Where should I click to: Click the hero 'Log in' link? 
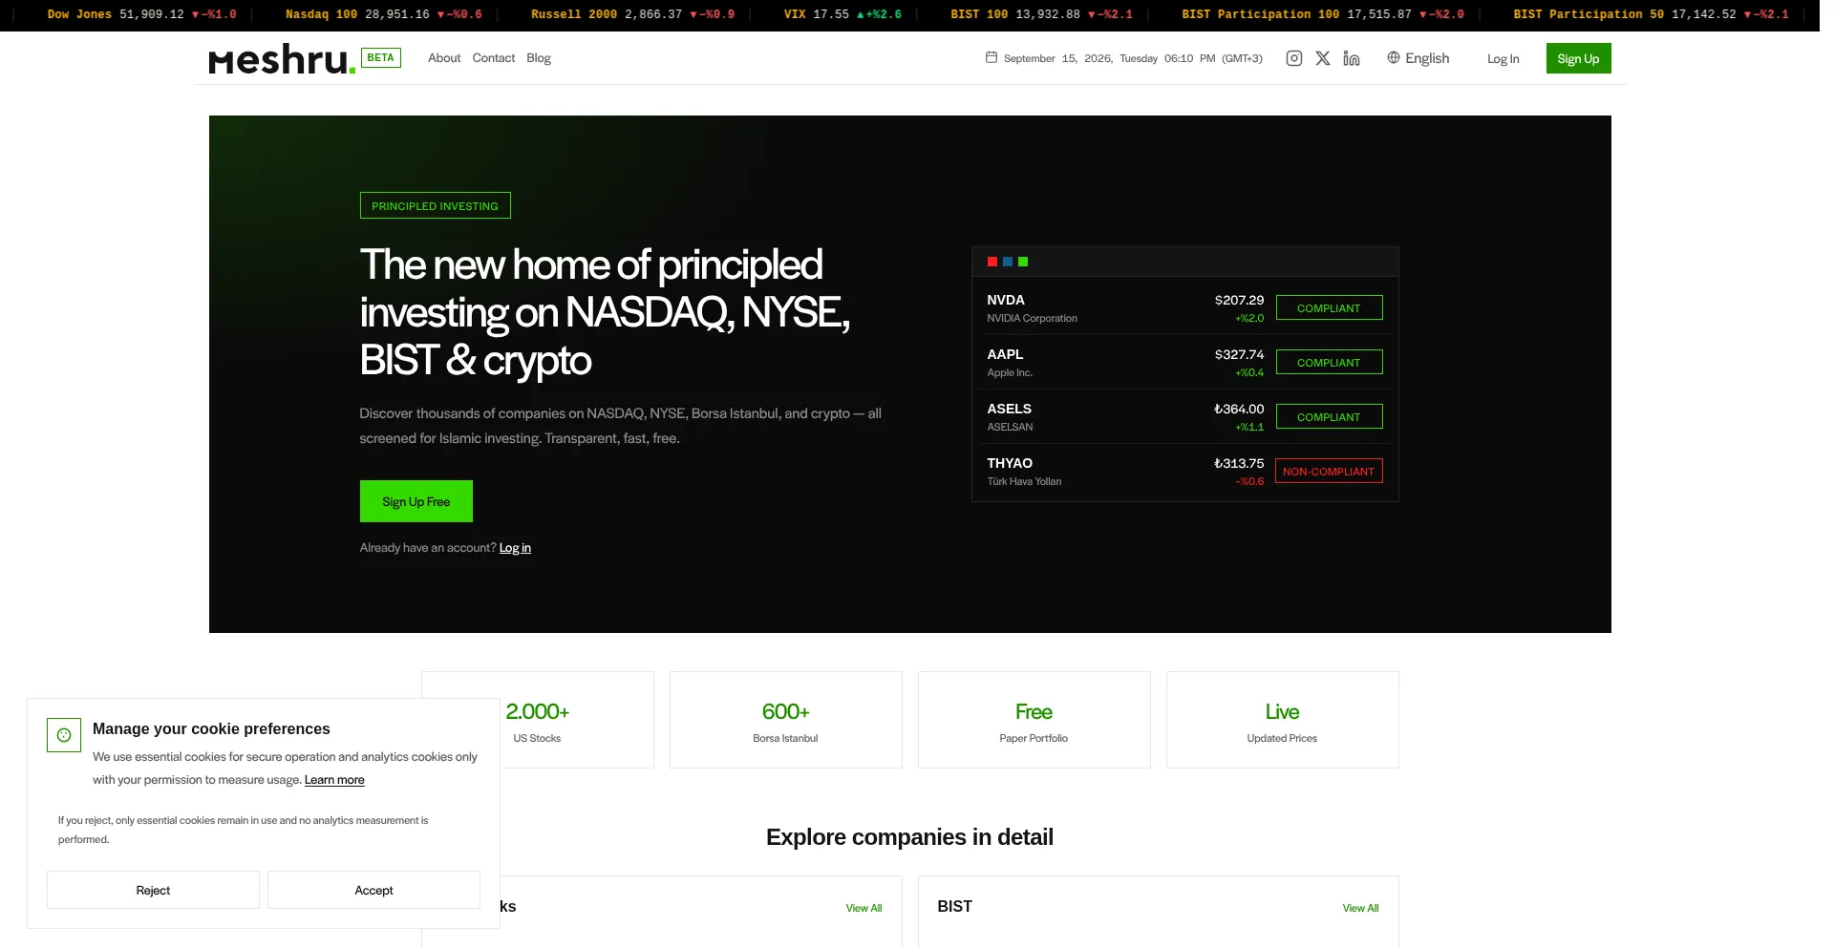[x=515, y=548]
